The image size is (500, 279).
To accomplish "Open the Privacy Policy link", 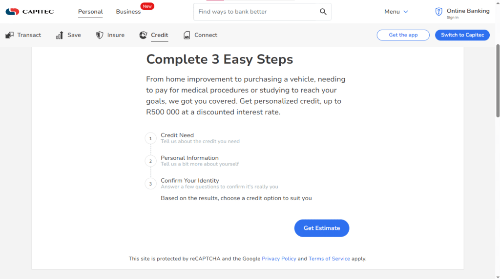I will [279, 259].
